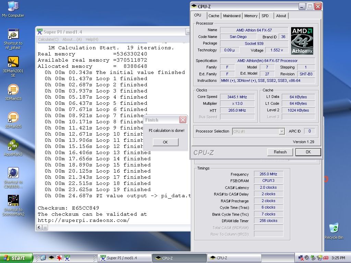Click http://superpi.radeonx.com/ text
This screenshot has height=263, width=351.
pos(84,220)
